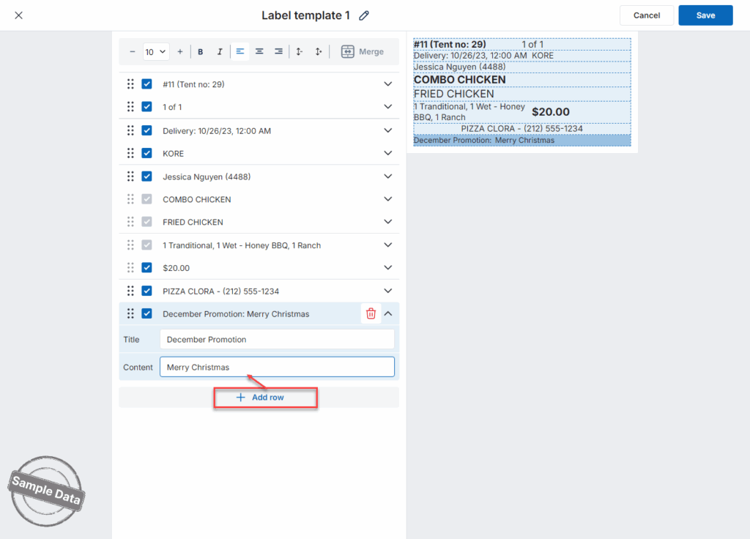The image size is (750, 539).
Task: Expand the COMBO CHICKEN row
Action: tap(388, 199)
